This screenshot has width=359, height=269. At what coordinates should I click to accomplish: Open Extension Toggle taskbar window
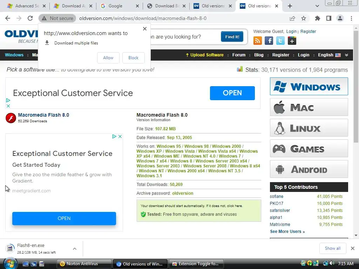[197, 264]
